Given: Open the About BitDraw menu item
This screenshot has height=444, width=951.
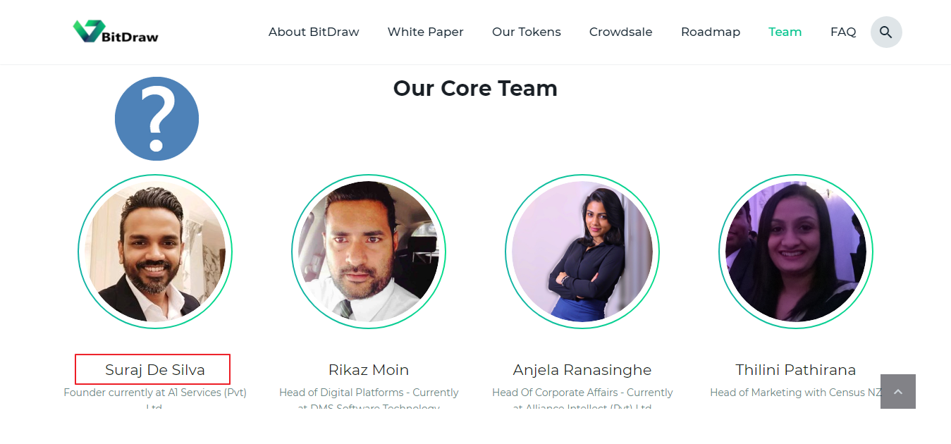Looking at the screenshot, I should point(314,32).
